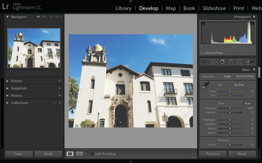
Task: Switch treatment to Black & White
Action: (x=245, y=76)
